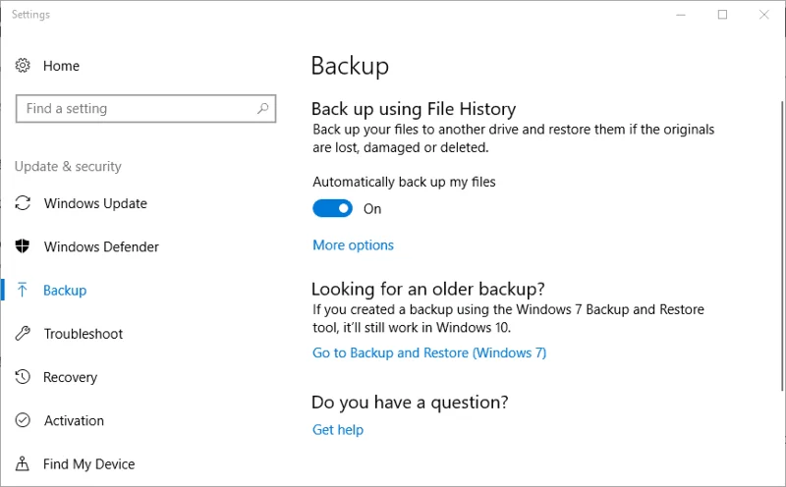Click the 'Automatically back up my files' label
This screenshot has height=487, width=786.
pos(404,182)
